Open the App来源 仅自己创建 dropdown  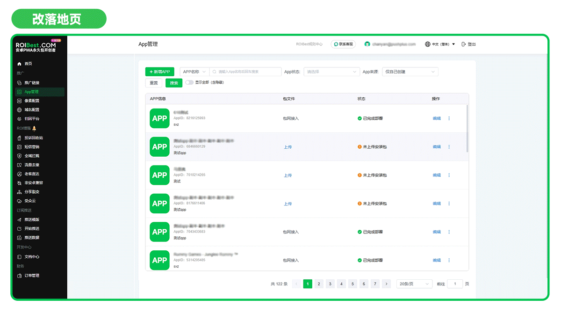click(410, 72)
